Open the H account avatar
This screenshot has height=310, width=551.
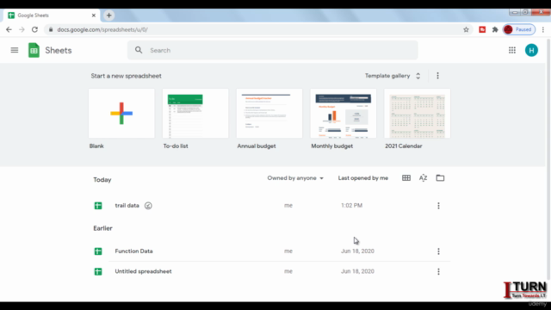[x=531, y=50]
